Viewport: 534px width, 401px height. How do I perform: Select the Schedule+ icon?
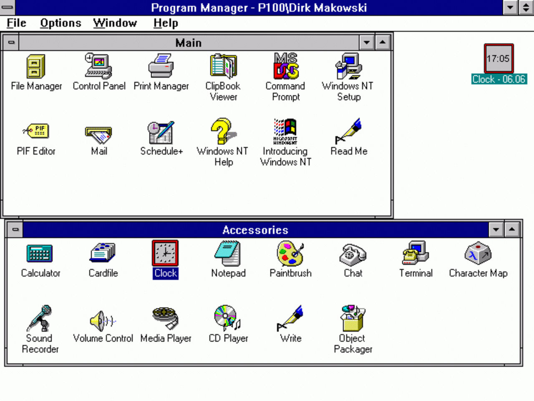[x=161, y=132]
